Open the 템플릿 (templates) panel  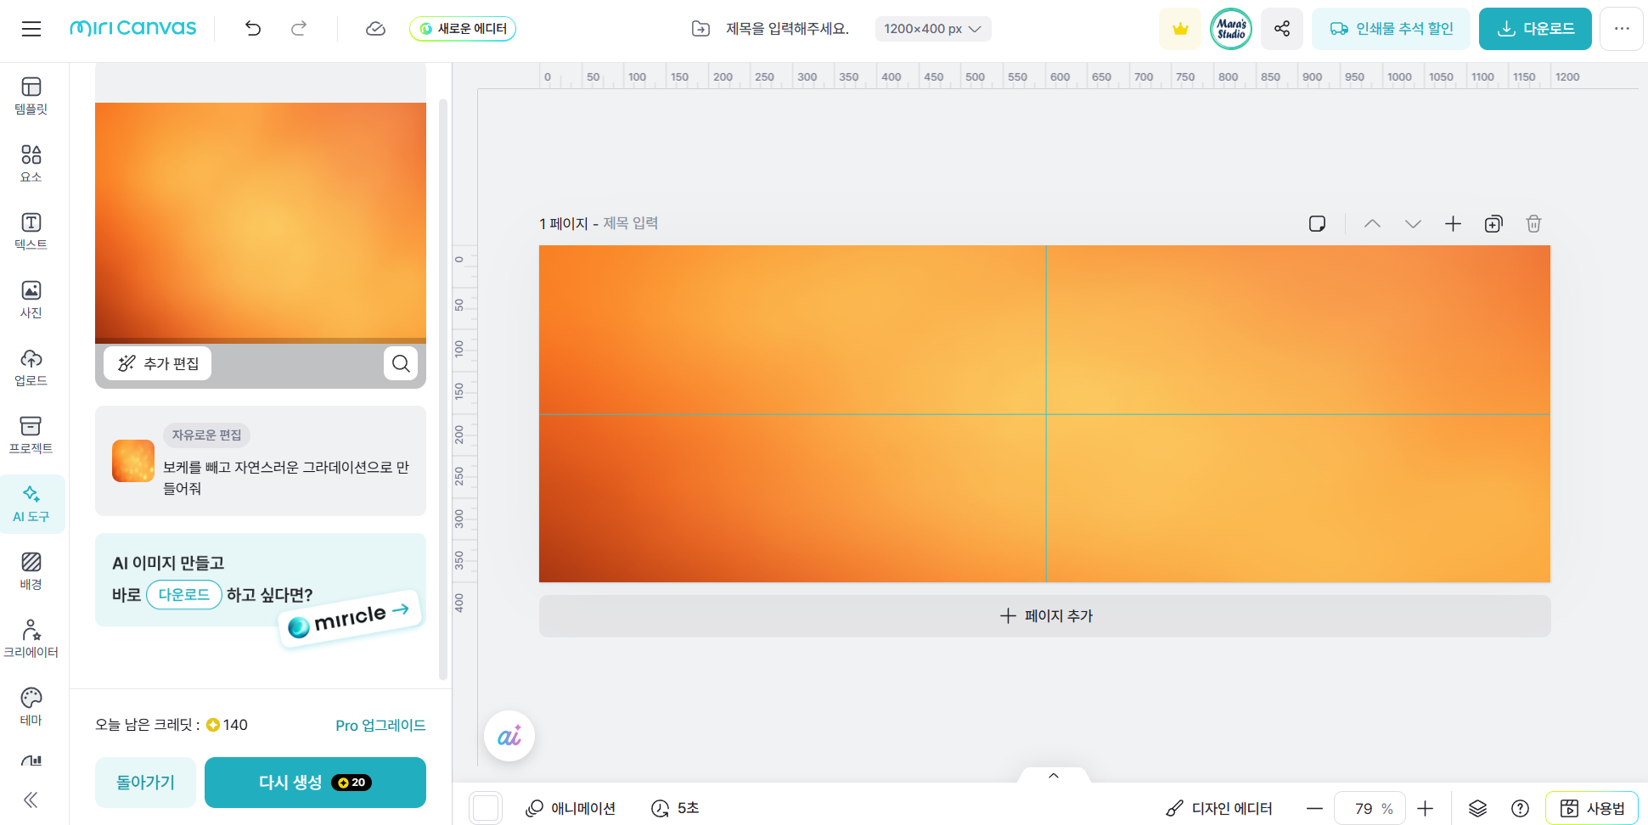(x=31, y=95)
